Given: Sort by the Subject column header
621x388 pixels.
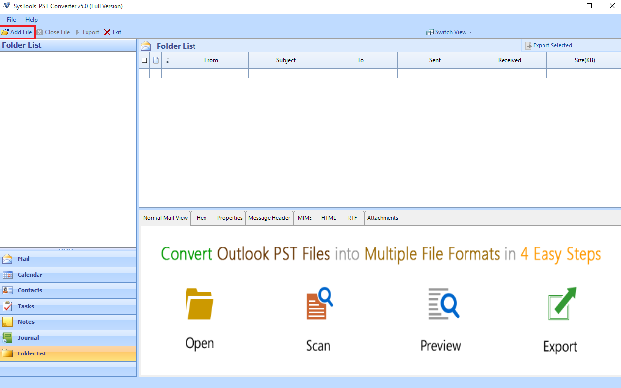Looking at the screenshot, I should point(286,60).
